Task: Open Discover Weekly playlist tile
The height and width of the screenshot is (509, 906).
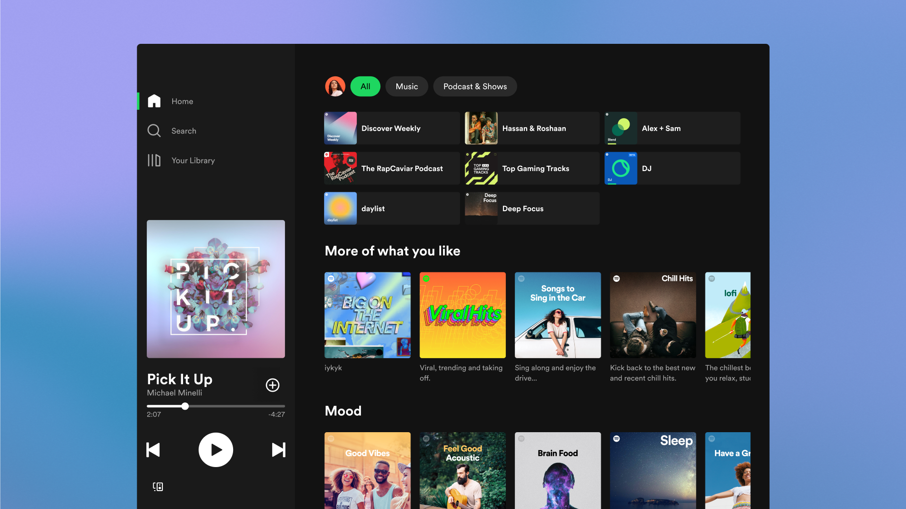Action: click(391, 128)
